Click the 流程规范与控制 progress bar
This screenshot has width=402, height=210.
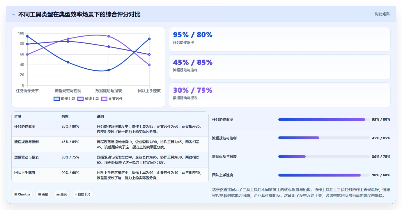324,138
